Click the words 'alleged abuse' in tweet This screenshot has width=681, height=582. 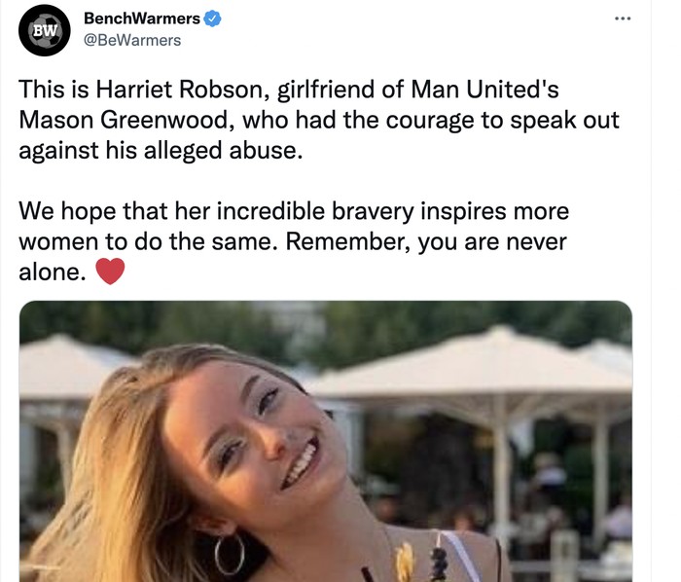[223, 150]
